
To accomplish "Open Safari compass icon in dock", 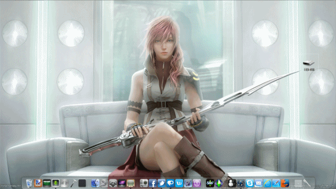I will coord(276,183).
